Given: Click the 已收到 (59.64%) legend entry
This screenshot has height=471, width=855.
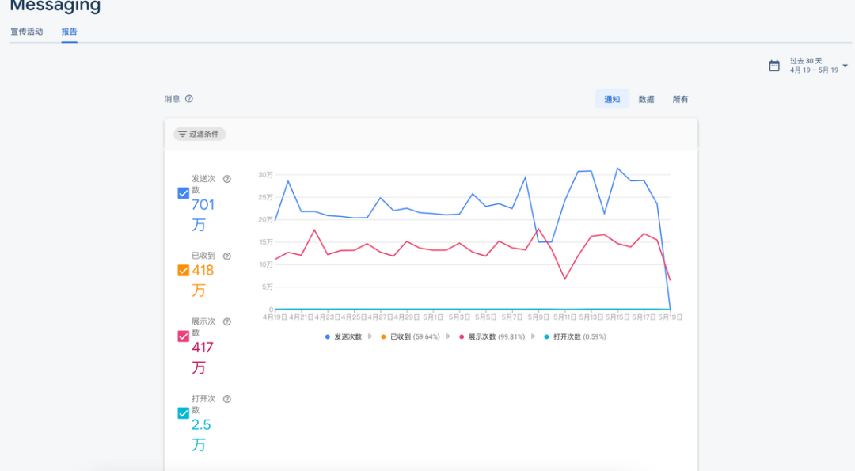Looking at the screenshot, I should pyautogui.click(x=410, y=337).
